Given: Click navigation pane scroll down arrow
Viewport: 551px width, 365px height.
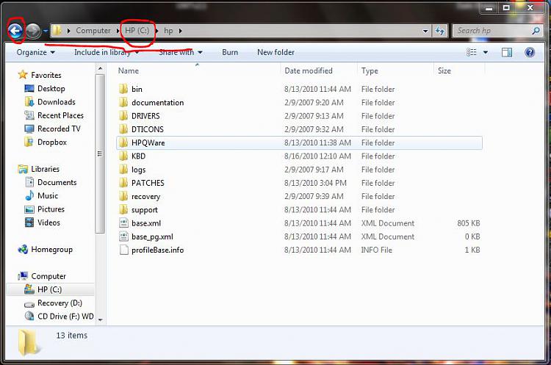Looking at the screenshot, I should point(100,319).
